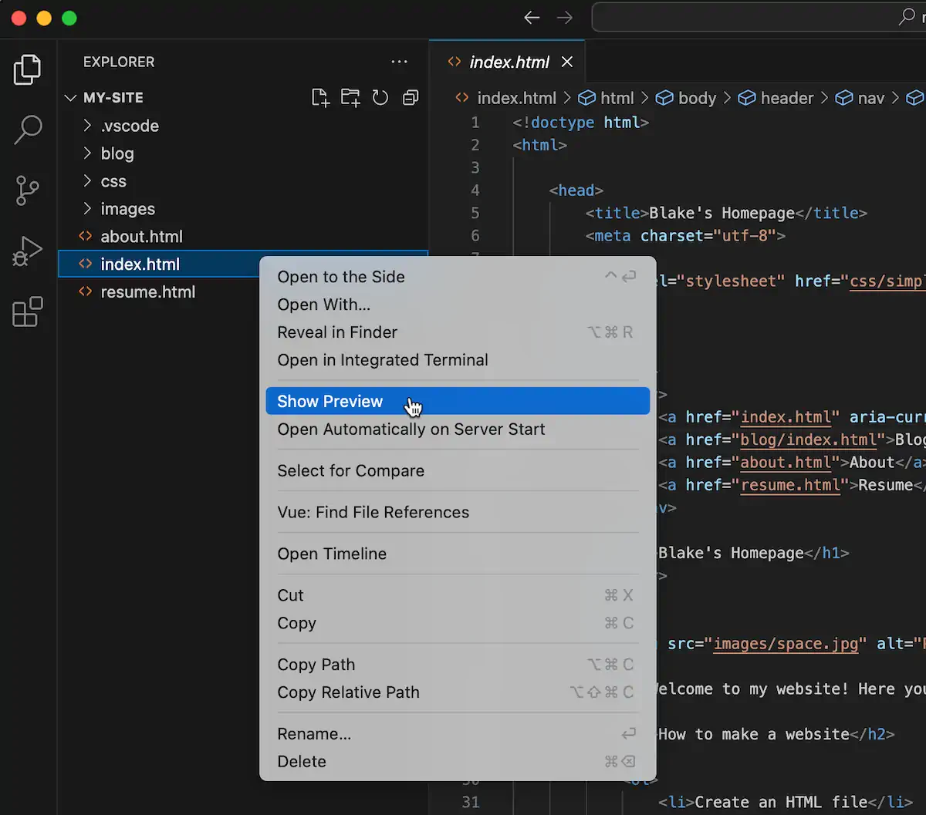Open the Source Control view
The image size is (926, 815).
click(28, 190)
